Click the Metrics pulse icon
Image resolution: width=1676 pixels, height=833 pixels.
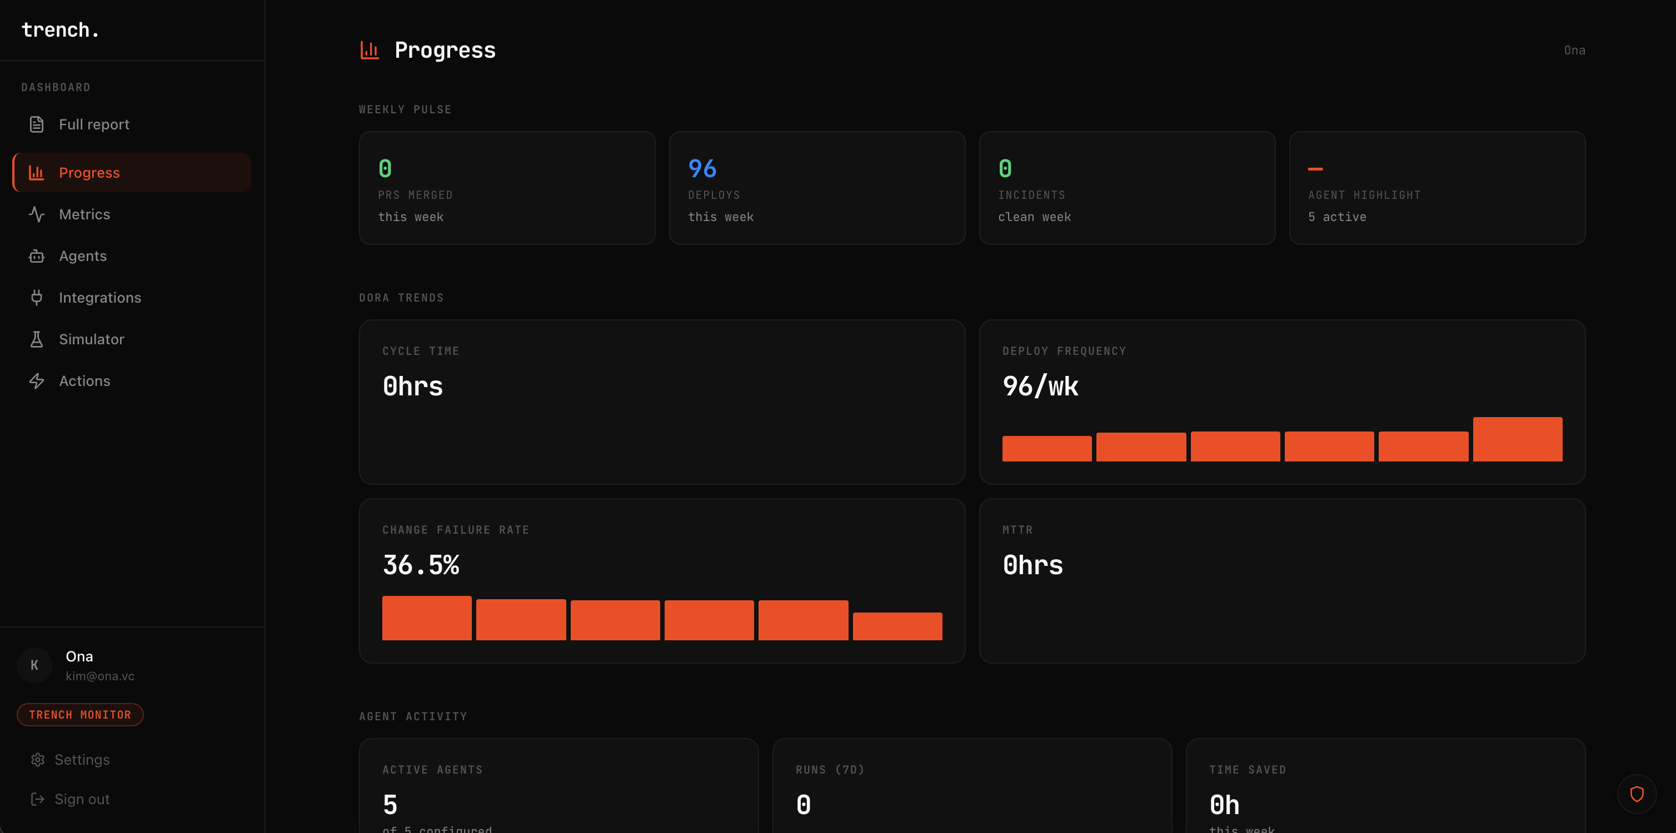coord(37,214)
